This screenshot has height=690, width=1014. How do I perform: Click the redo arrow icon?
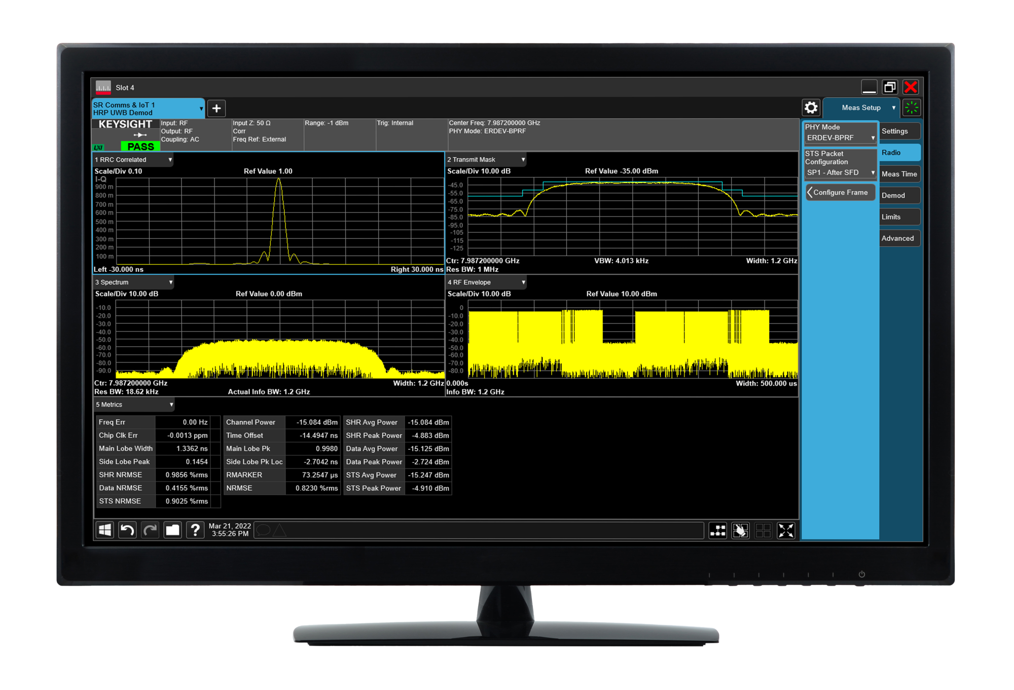[150, 530]
